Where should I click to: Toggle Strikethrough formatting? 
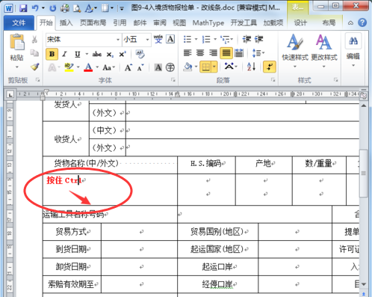click(97, 54)
